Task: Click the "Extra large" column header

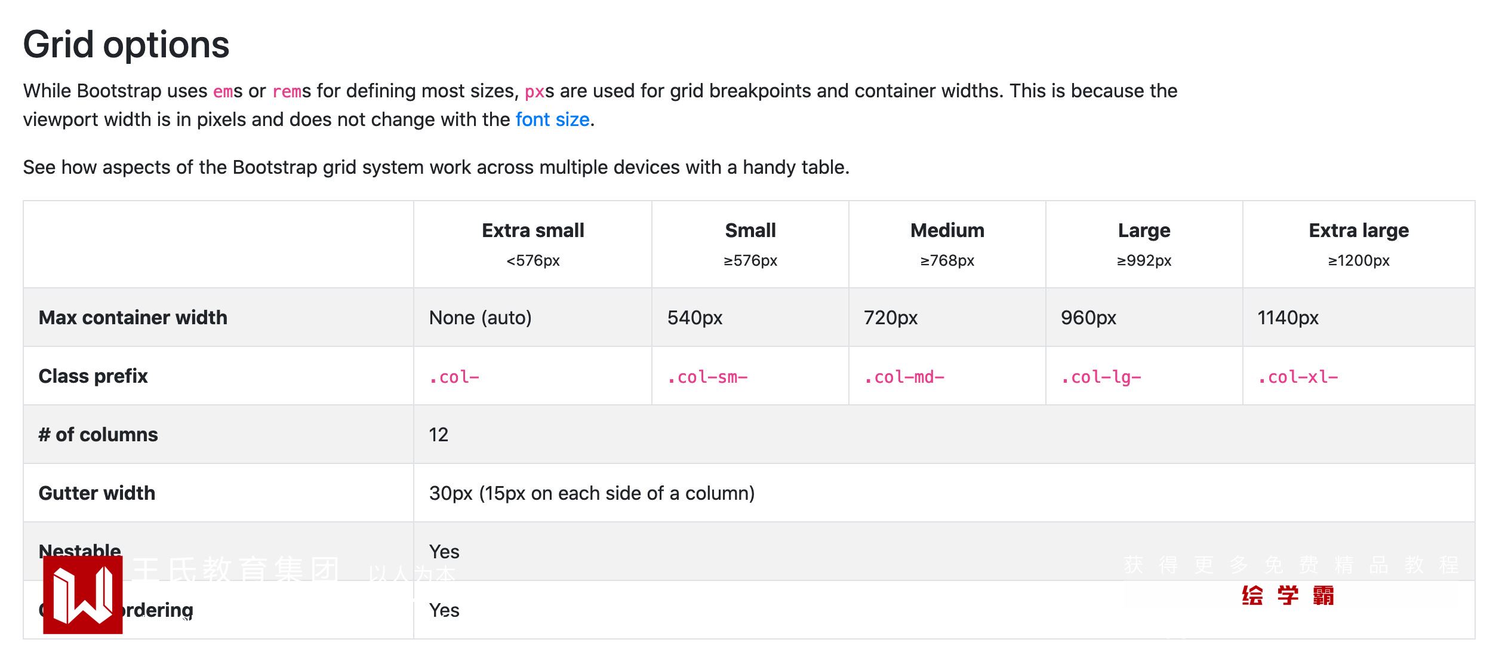Action: (x=1358, y=230)
